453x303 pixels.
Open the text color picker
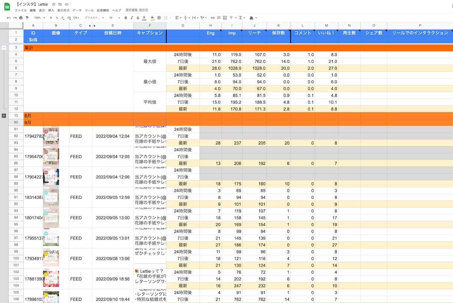[x=144, y=17]
